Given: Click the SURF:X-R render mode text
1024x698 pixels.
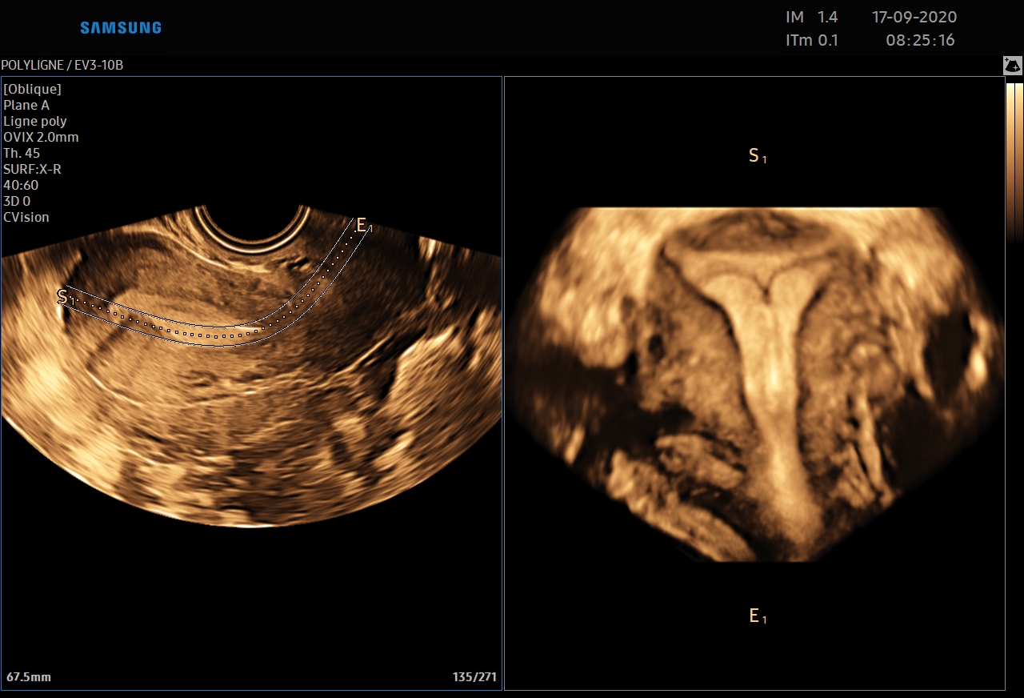Looking at the screenshot, I should coord(32,169).
